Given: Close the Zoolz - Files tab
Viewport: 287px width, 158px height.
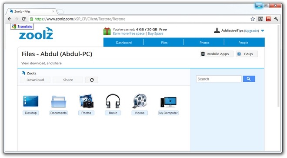Looking at the screenshot, I should click(x=53, y=11).
